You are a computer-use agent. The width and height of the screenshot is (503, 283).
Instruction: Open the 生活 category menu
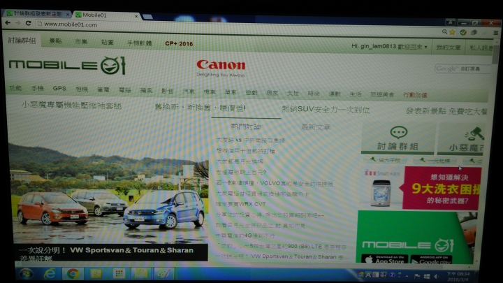coord(355,94)
